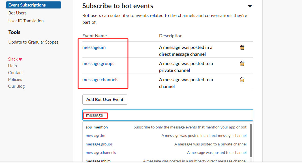Choose message.im in the suggestions list
This screenshot has height=163, width=302.
pos(95,136)
